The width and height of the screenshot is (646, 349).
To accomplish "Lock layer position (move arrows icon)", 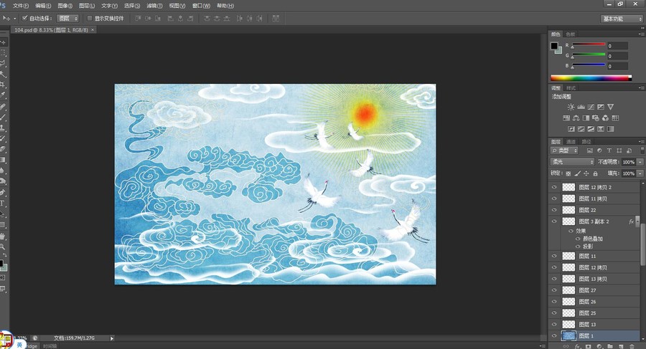I will (x=586, y=173).
